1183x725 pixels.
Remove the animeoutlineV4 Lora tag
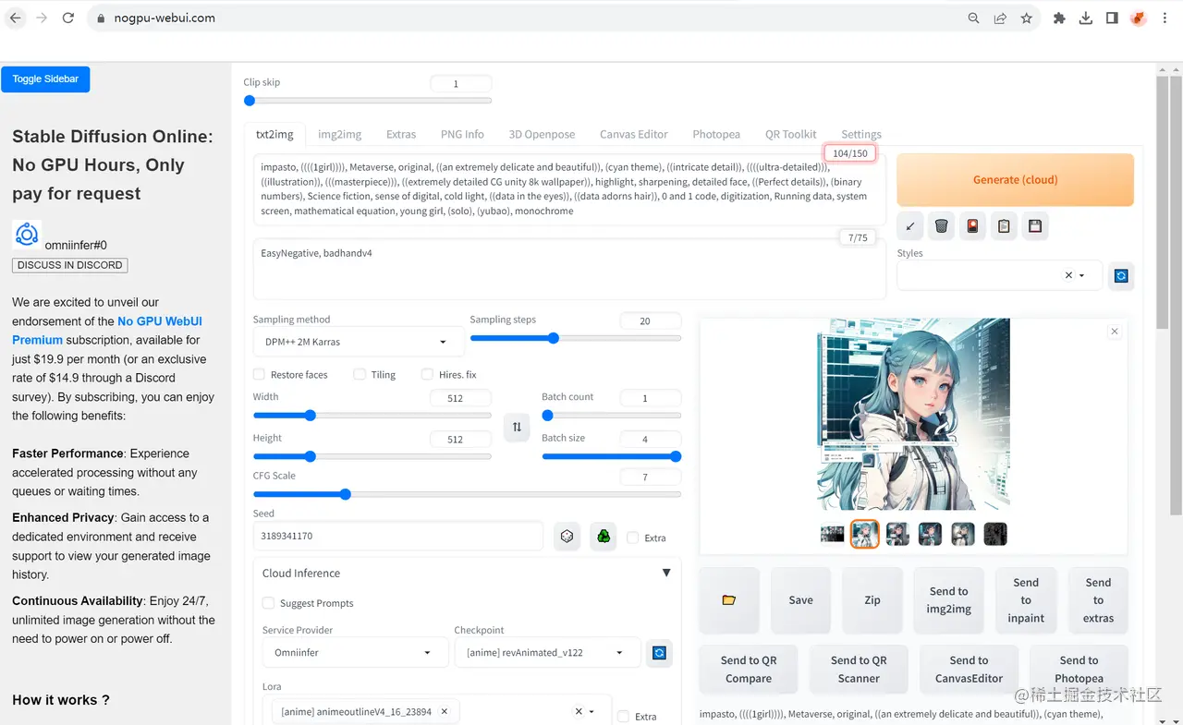[x=444, y=712]
